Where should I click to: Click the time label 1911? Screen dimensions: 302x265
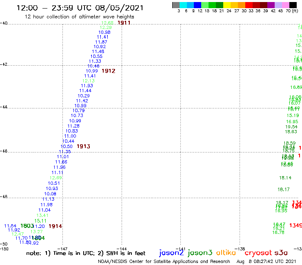(x=124, y=23)
